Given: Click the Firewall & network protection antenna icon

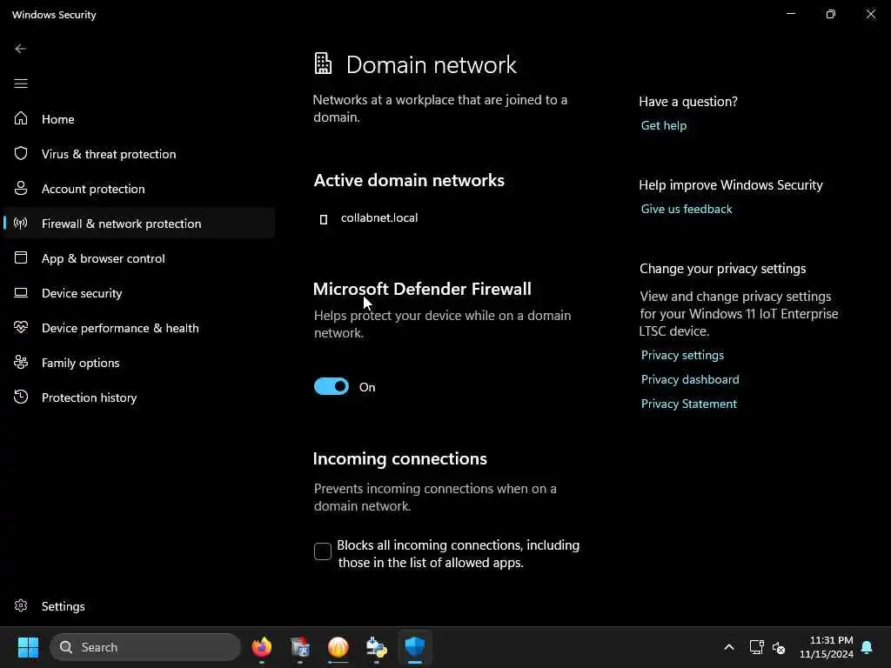Looking at the screenshot, I should 21,223.
